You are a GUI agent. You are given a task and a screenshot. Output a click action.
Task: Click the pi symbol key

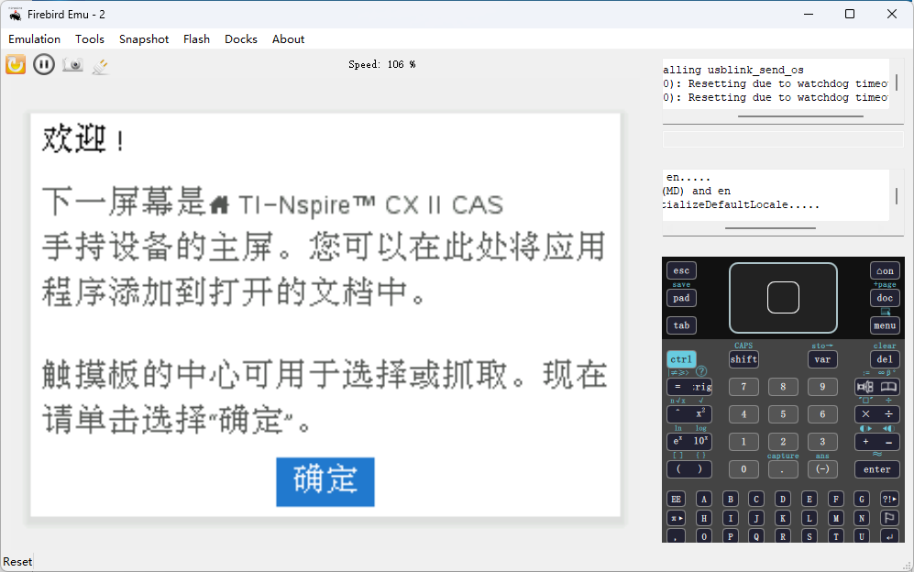[x=677, y=518]
